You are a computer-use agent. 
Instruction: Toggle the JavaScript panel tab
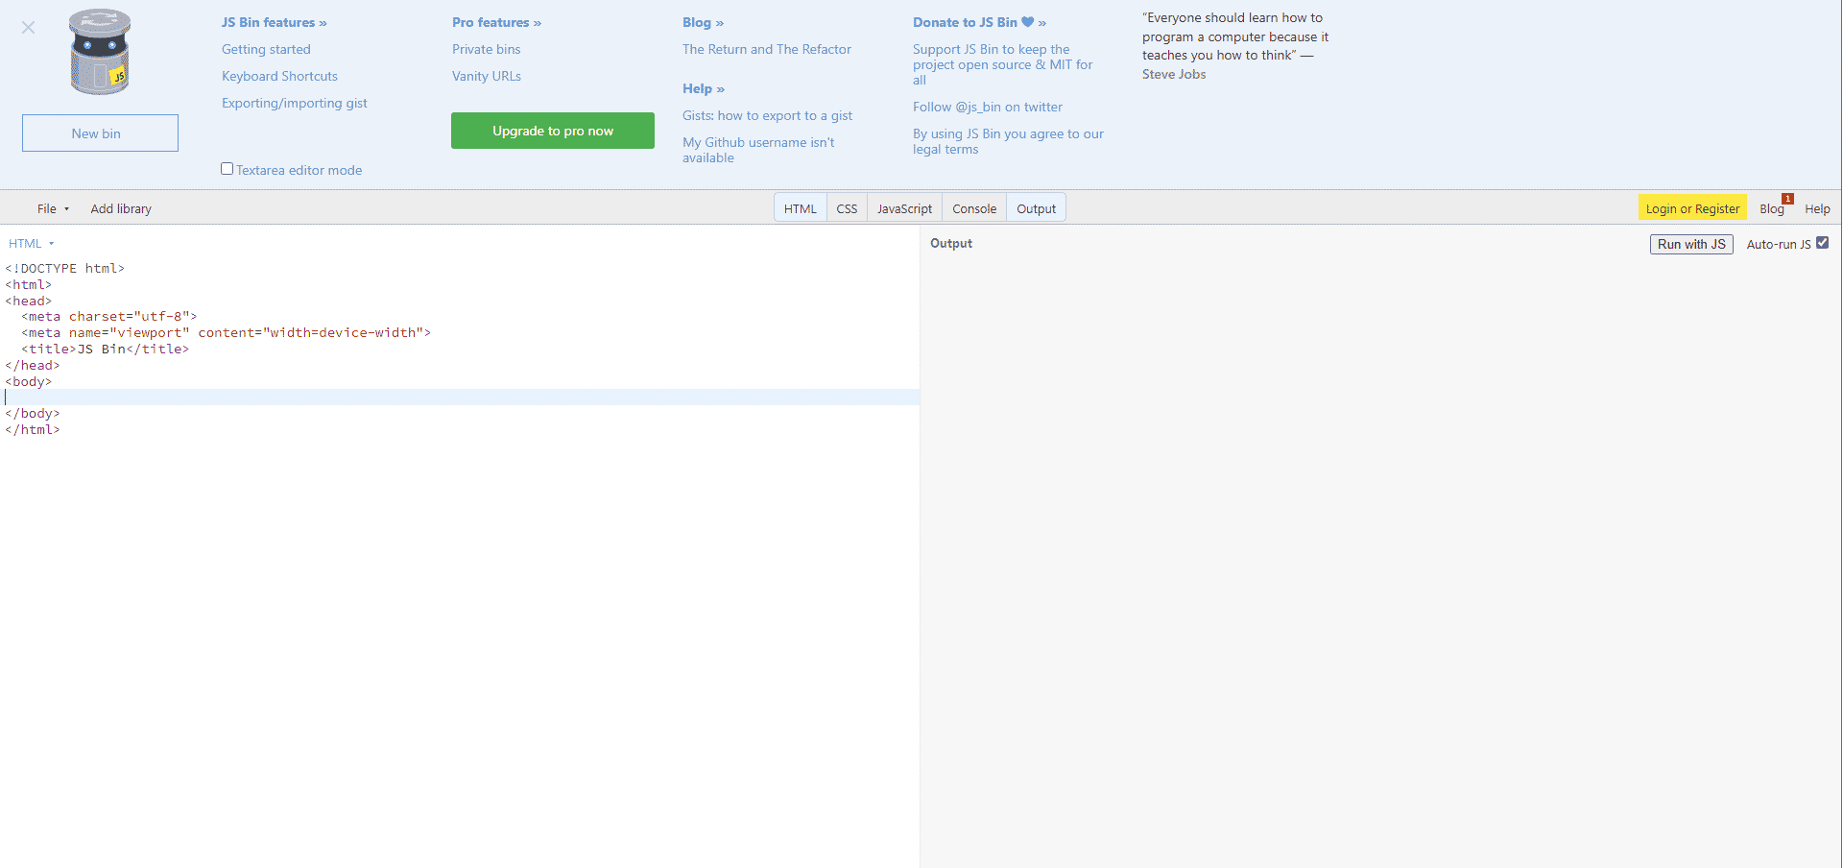coord(904,208)
